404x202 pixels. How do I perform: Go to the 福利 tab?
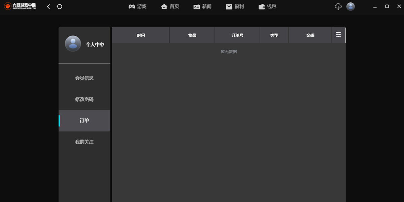click(x=235, y=6)
